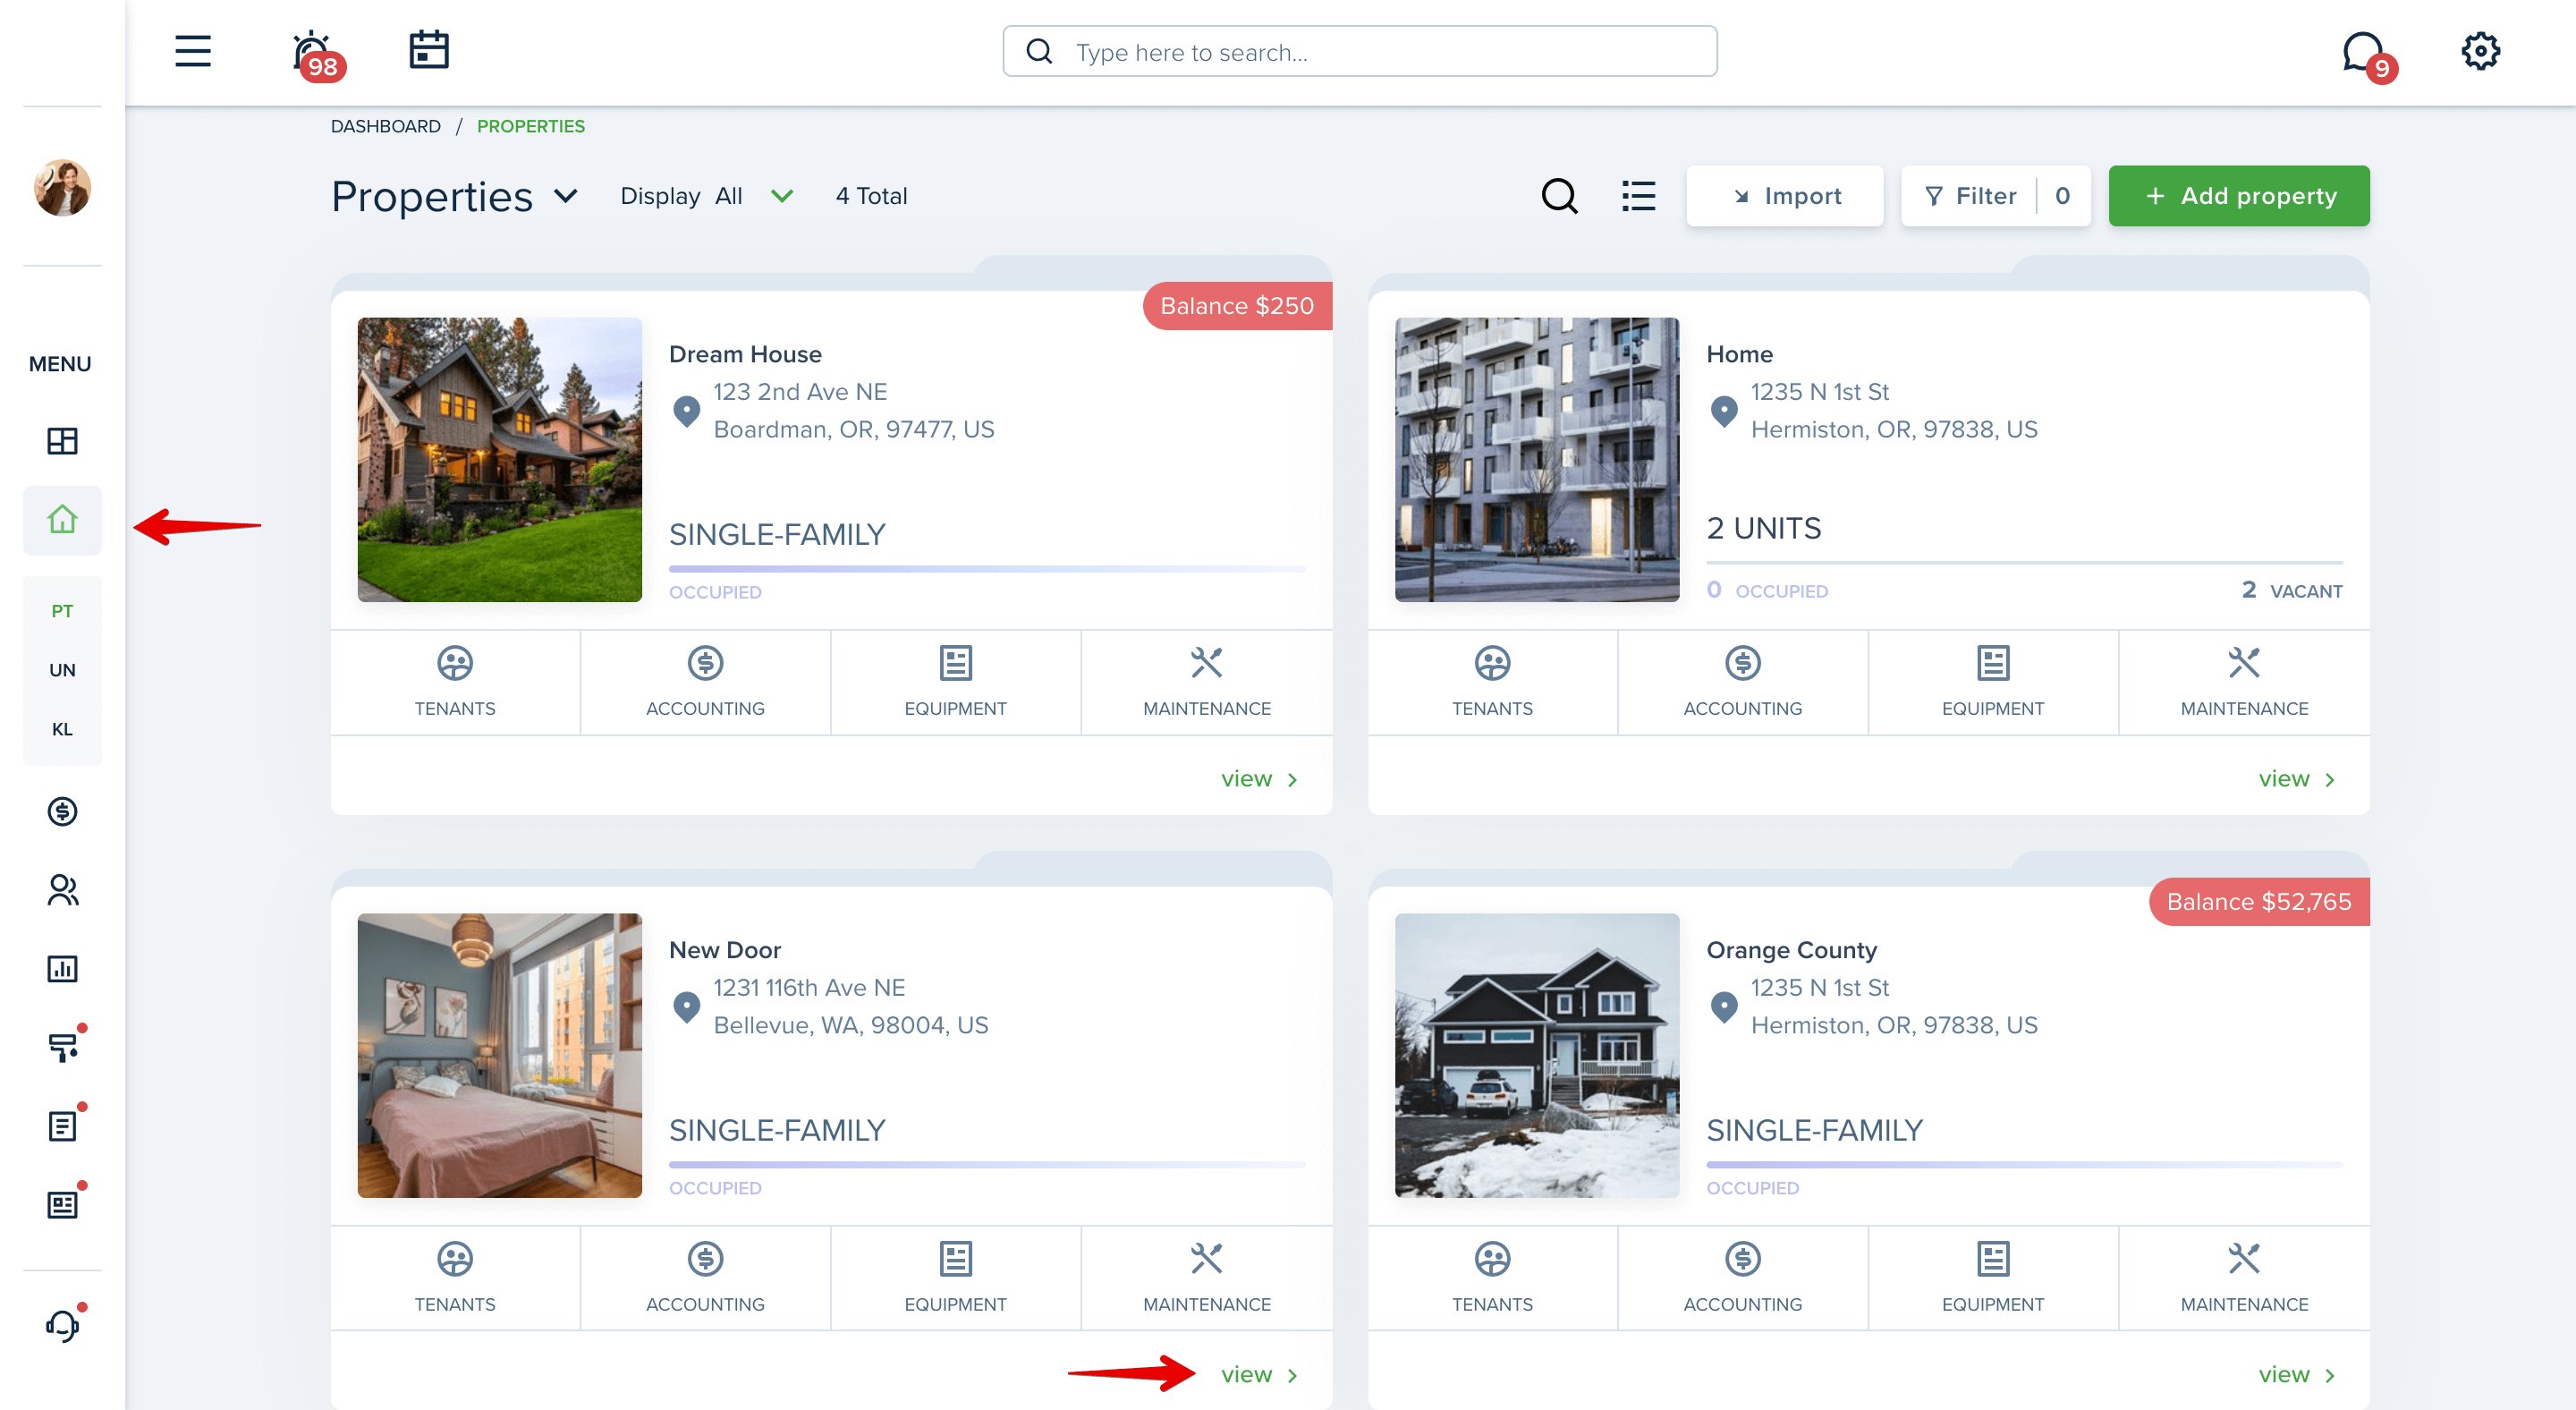Open the PT submenu item
Image resolution: width=2576 pixels, height=1410 pixels.
62,611
